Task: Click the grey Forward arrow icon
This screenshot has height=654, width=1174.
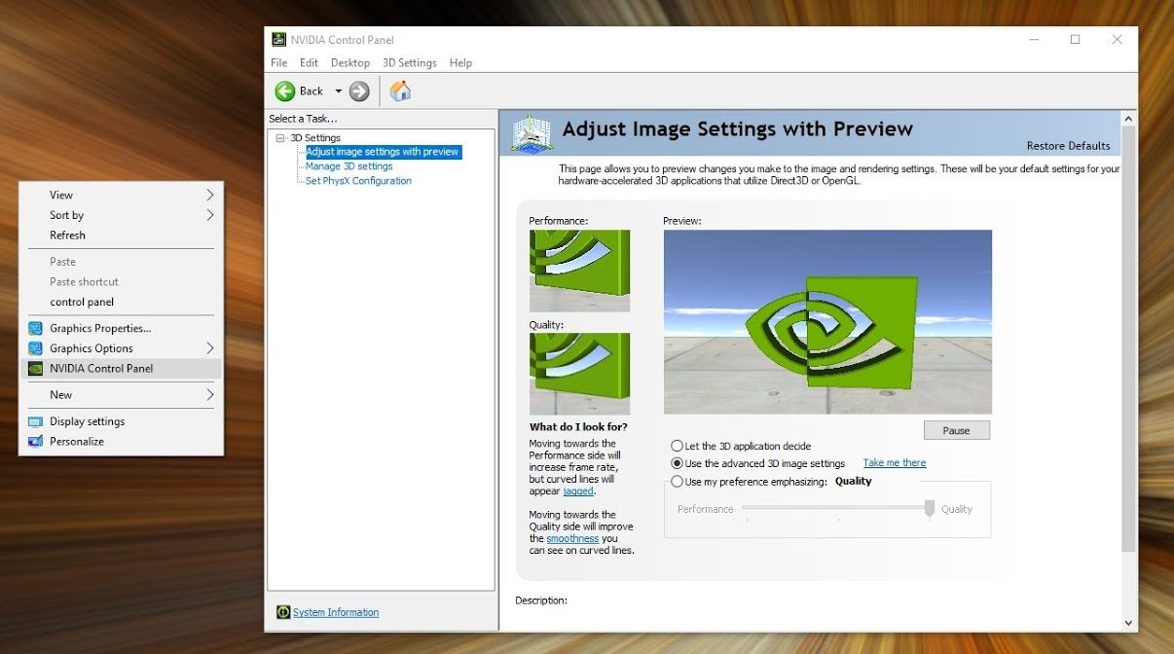Action: tap(359, 91)
